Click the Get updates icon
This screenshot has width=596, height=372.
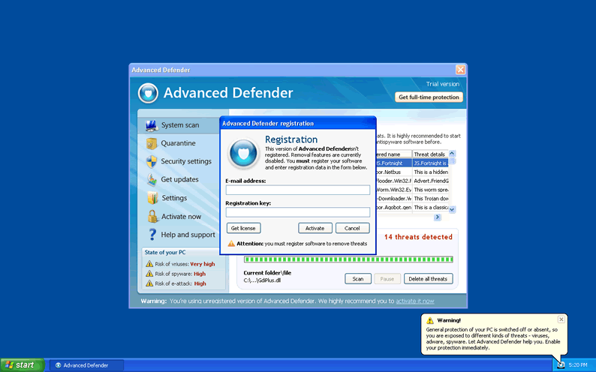[x=151, y=180]
